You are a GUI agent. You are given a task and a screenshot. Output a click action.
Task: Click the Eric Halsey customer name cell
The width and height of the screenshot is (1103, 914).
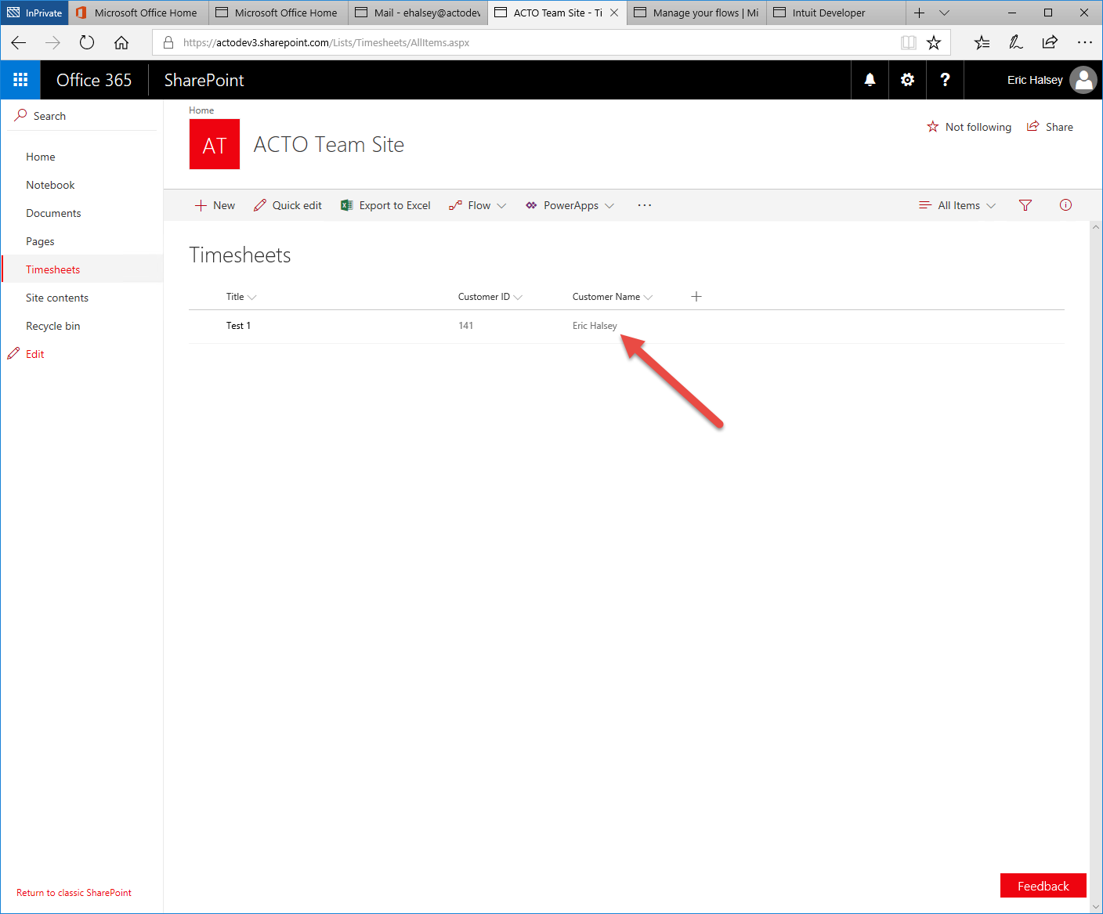[x=595, y=326]
